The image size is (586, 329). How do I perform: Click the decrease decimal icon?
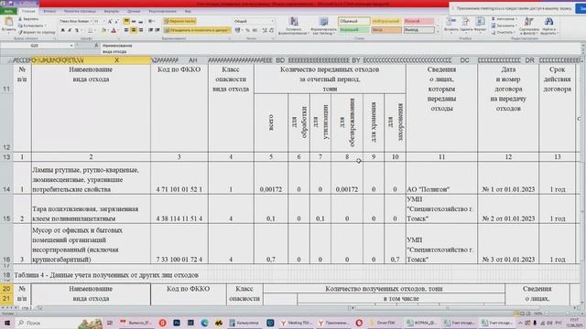pos(271,30)
